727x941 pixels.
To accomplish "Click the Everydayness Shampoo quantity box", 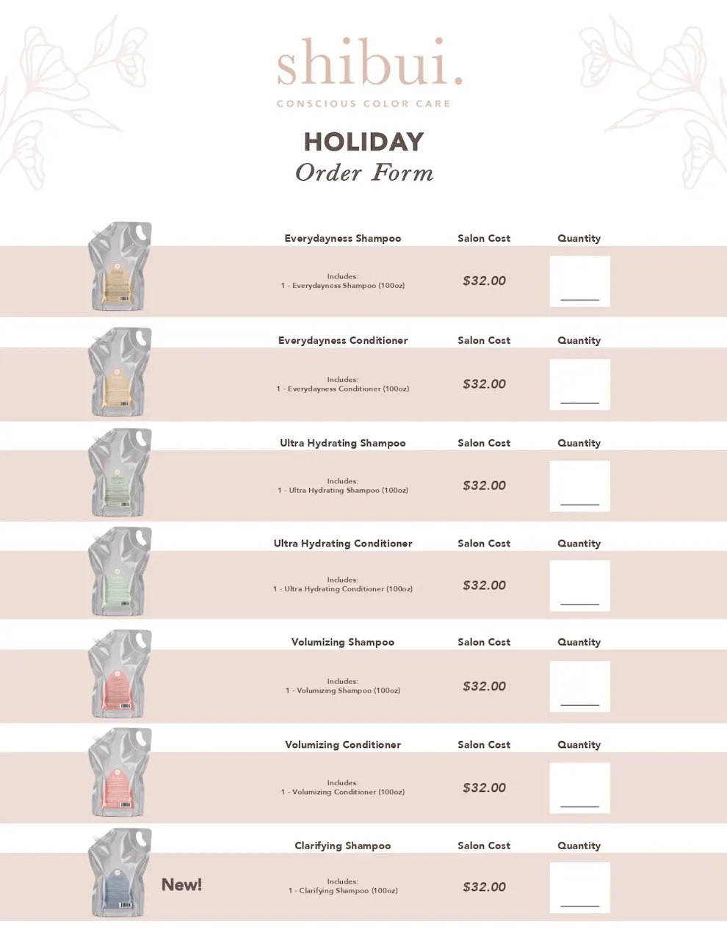I will [x=579, y=281].
